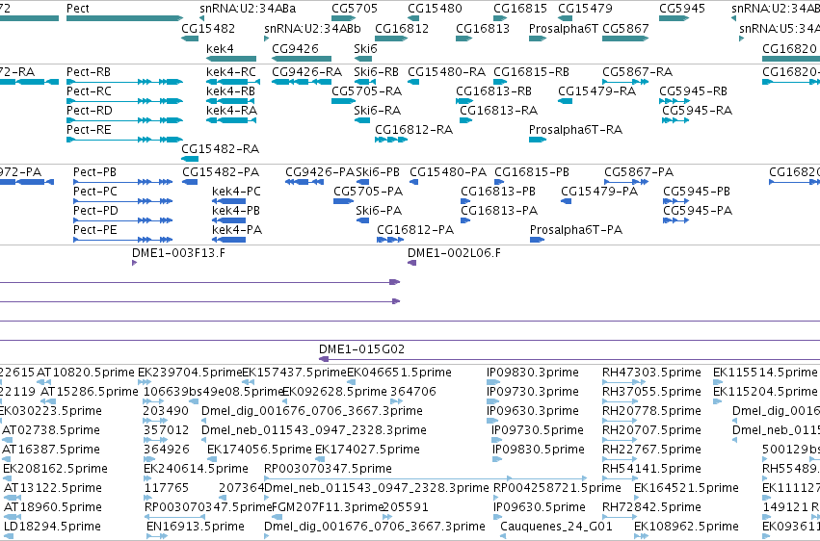Select the Cauquenes_24_G01 label
Viewport: 820px width, 541px height.
tap(556, 527)
